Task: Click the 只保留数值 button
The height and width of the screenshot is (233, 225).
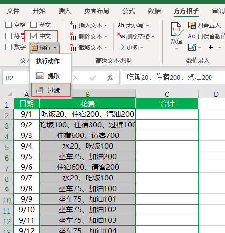Action: (x=207, y=36)
